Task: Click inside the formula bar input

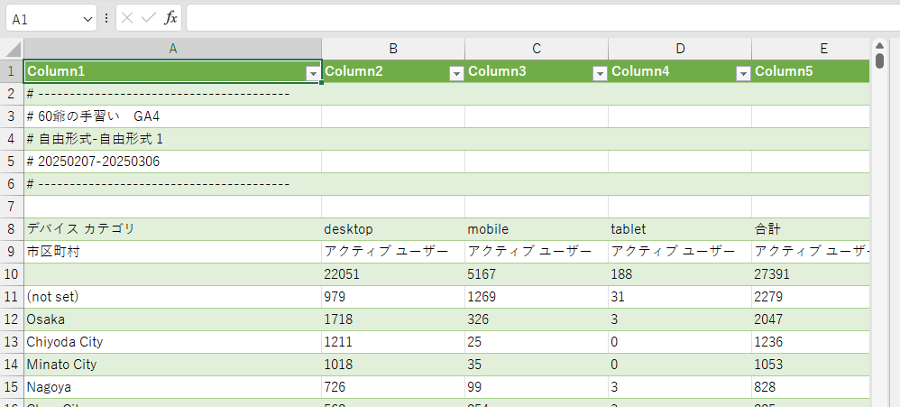Action: click(x=541, y=18)
